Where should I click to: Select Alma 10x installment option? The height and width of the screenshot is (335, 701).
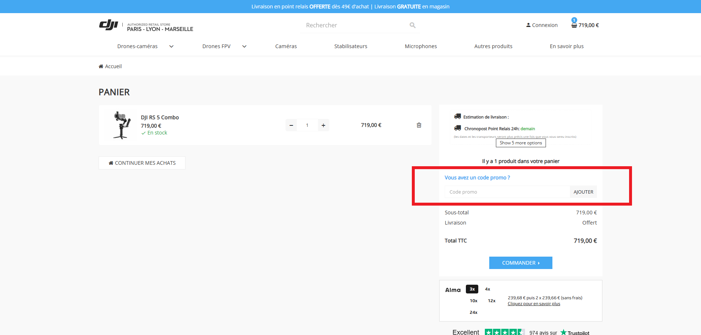(x=474, y=301)
